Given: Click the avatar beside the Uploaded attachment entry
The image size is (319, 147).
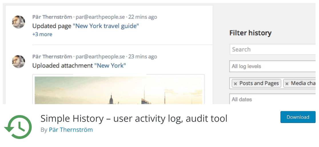Looking at the screenshot, I should tap(19, 61).
